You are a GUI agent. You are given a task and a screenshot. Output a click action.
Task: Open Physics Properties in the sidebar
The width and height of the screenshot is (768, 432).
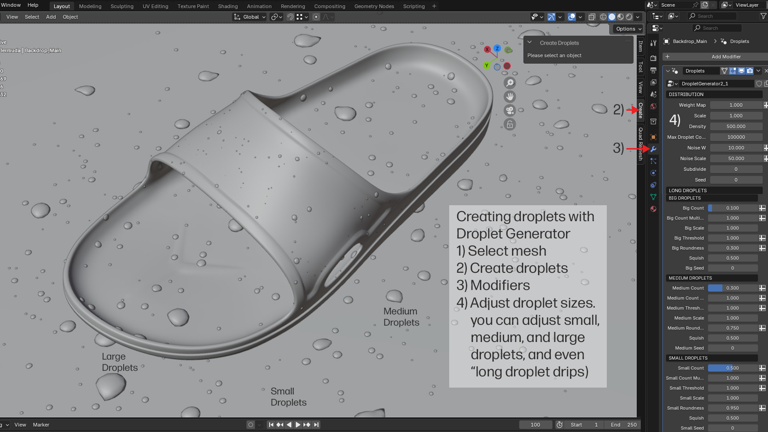coord(653,173)
